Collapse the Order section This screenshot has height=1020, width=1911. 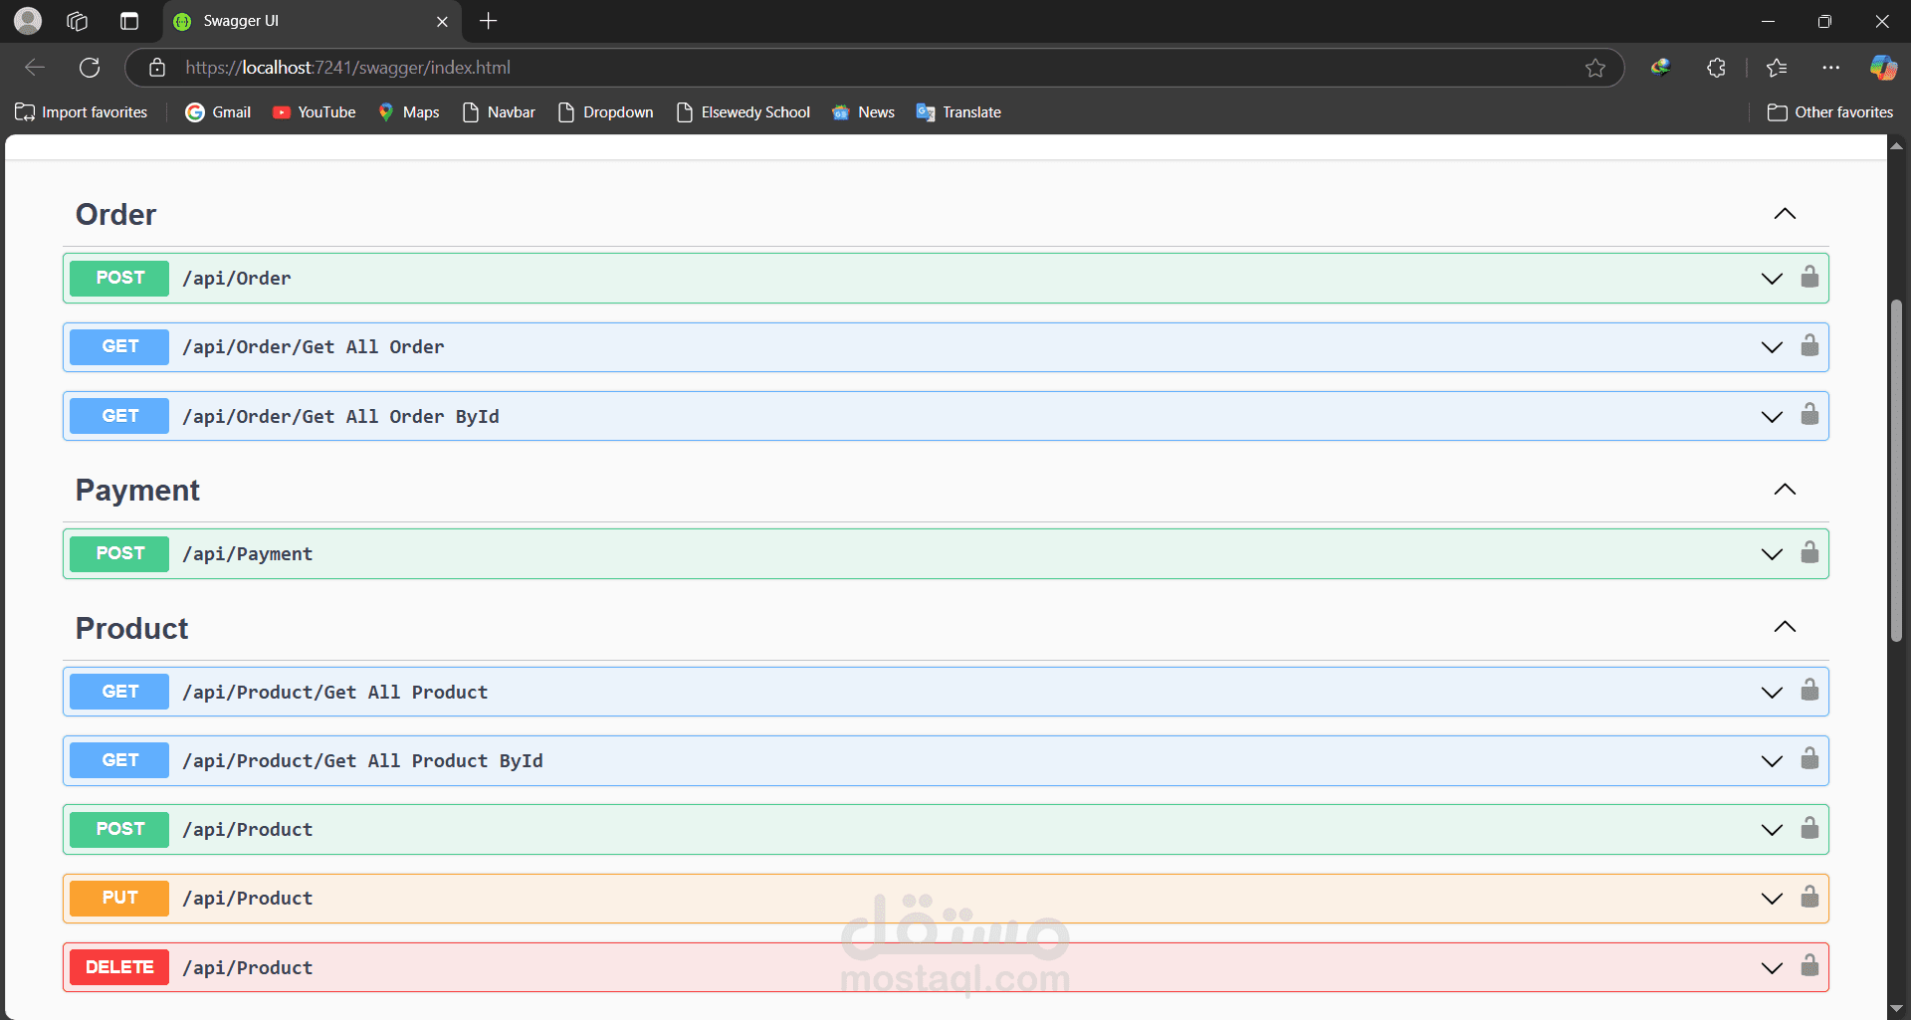click(x=1785, y=214)
